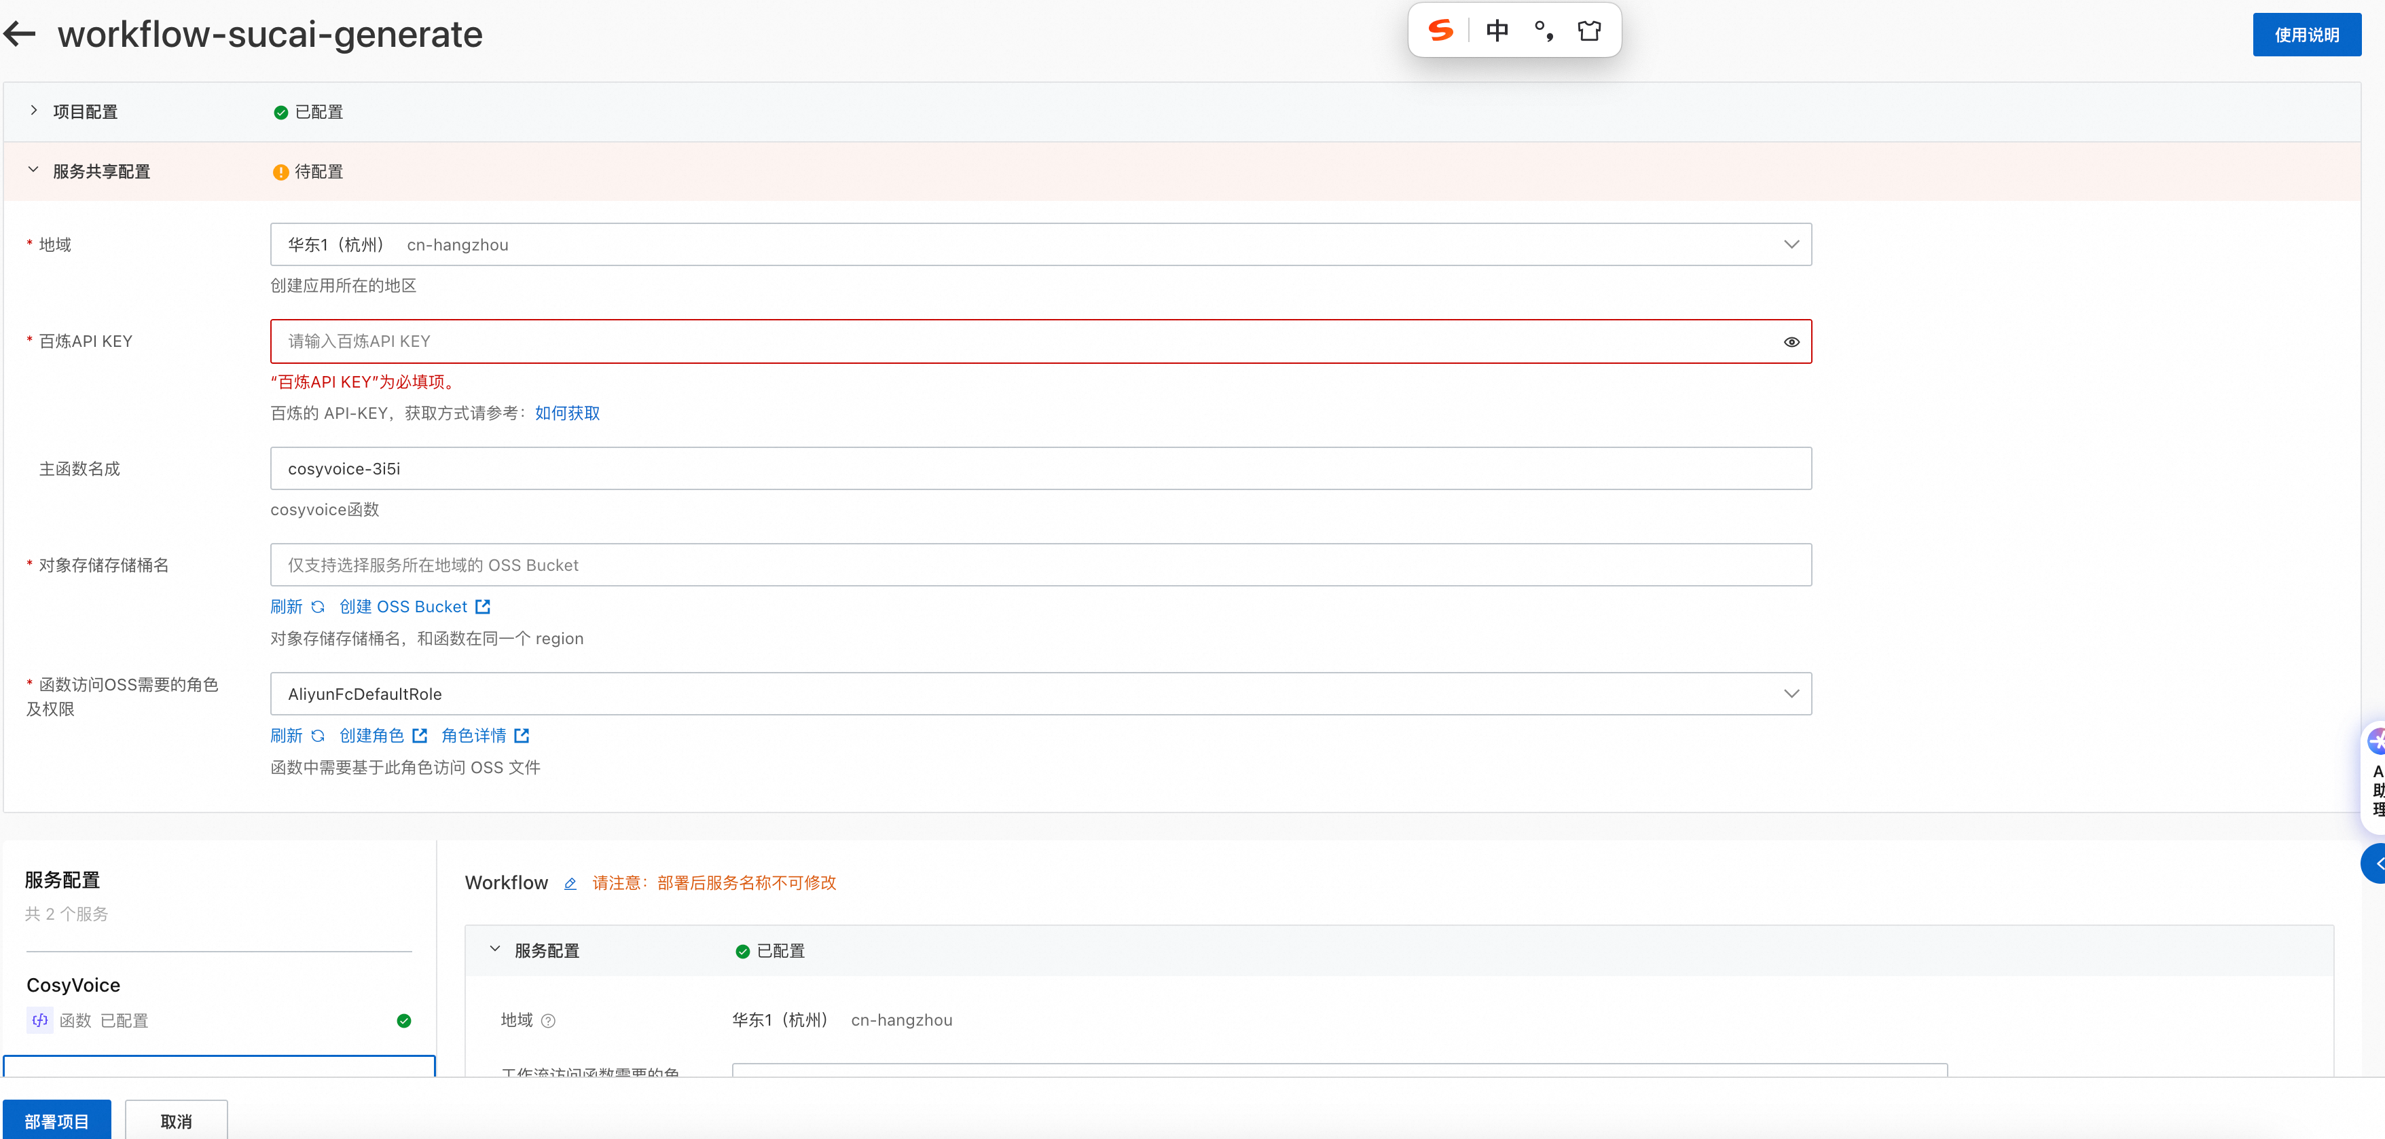This screenshot has width=2385, height=1139.
Task: Click the 使用说明 button
Action: click(2306, 35)
